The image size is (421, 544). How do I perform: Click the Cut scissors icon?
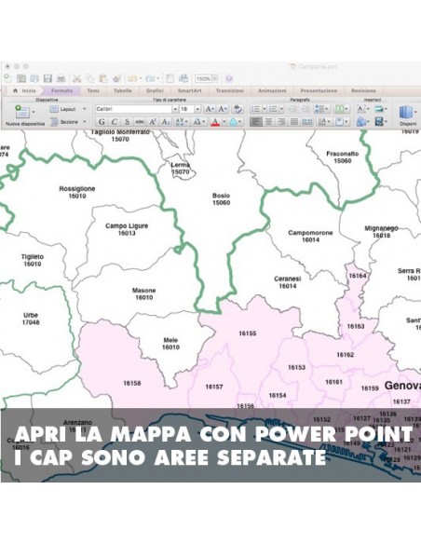point(76,78)
